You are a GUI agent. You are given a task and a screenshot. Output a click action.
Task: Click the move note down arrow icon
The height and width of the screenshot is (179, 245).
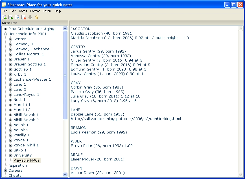click(x=30, y=17)
